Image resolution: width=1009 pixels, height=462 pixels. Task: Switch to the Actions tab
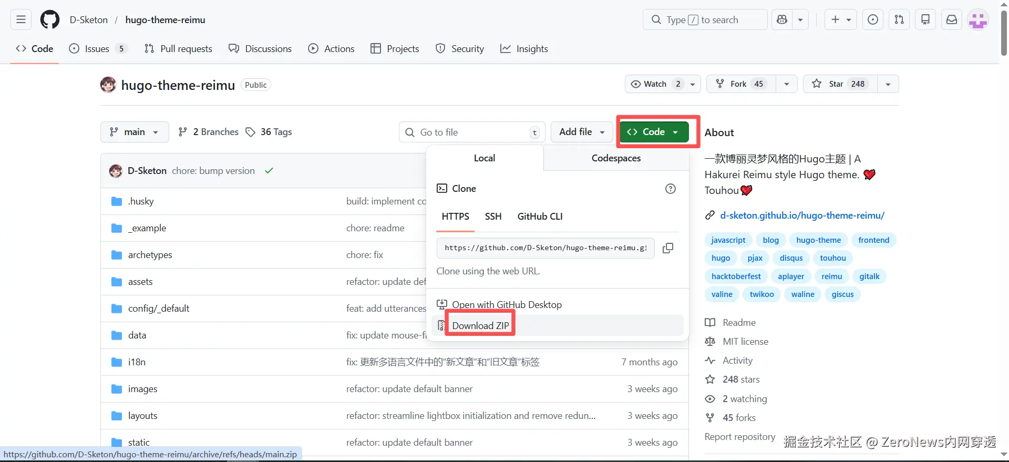pyautogui.click(x=332, y=49)
